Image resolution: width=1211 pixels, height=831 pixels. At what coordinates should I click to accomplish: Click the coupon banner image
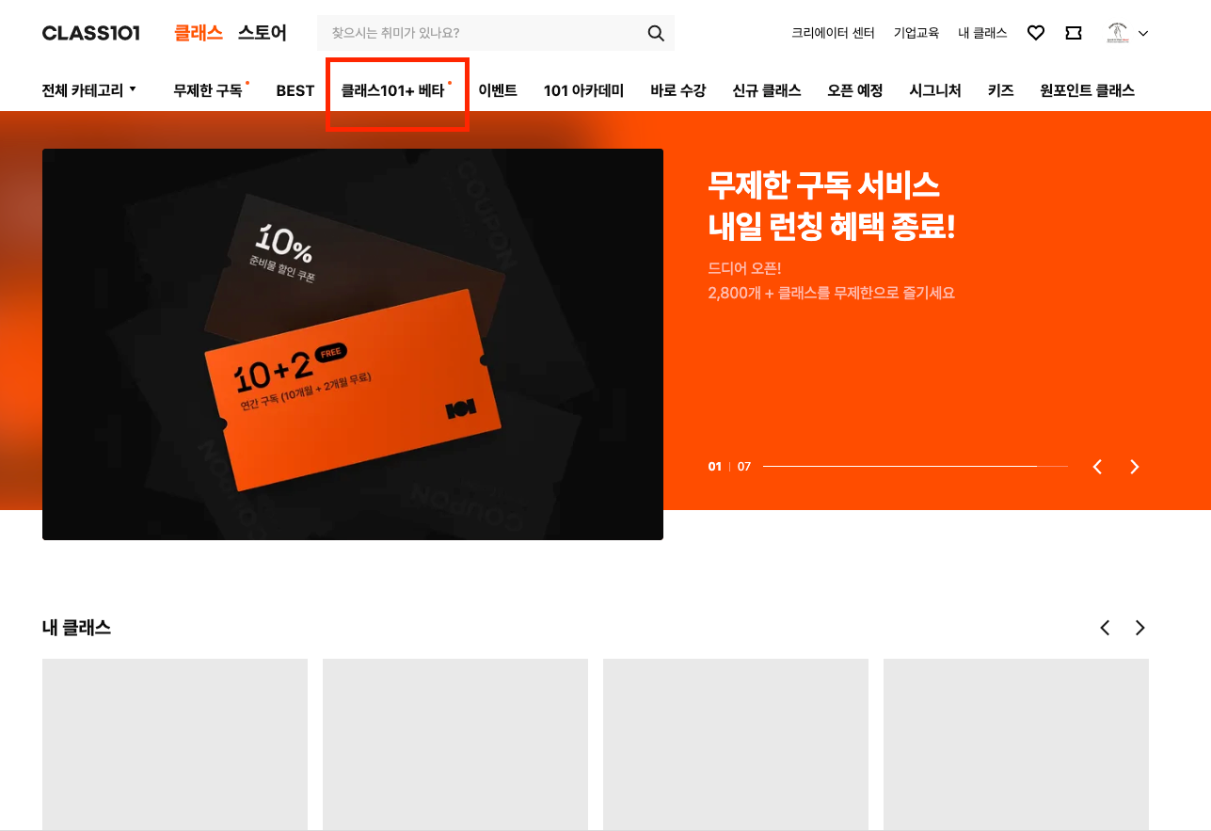pyautogui.click(x=353, y=344)
